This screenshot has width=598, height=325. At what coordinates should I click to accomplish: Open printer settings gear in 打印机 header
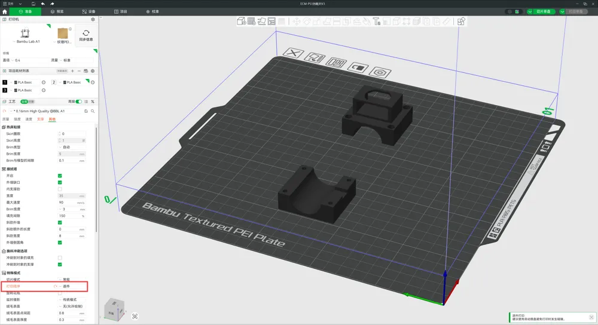[93, 19]
